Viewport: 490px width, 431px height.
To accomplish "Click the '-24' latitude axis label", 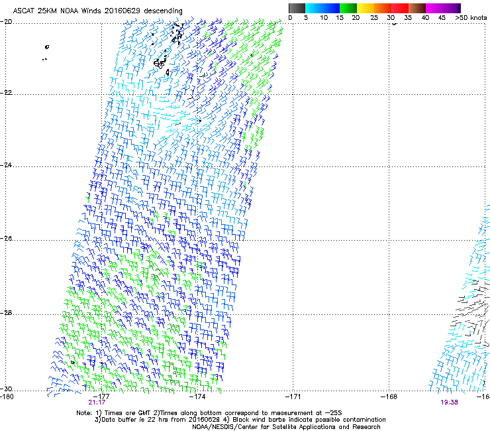I will (x=6, y=165).
